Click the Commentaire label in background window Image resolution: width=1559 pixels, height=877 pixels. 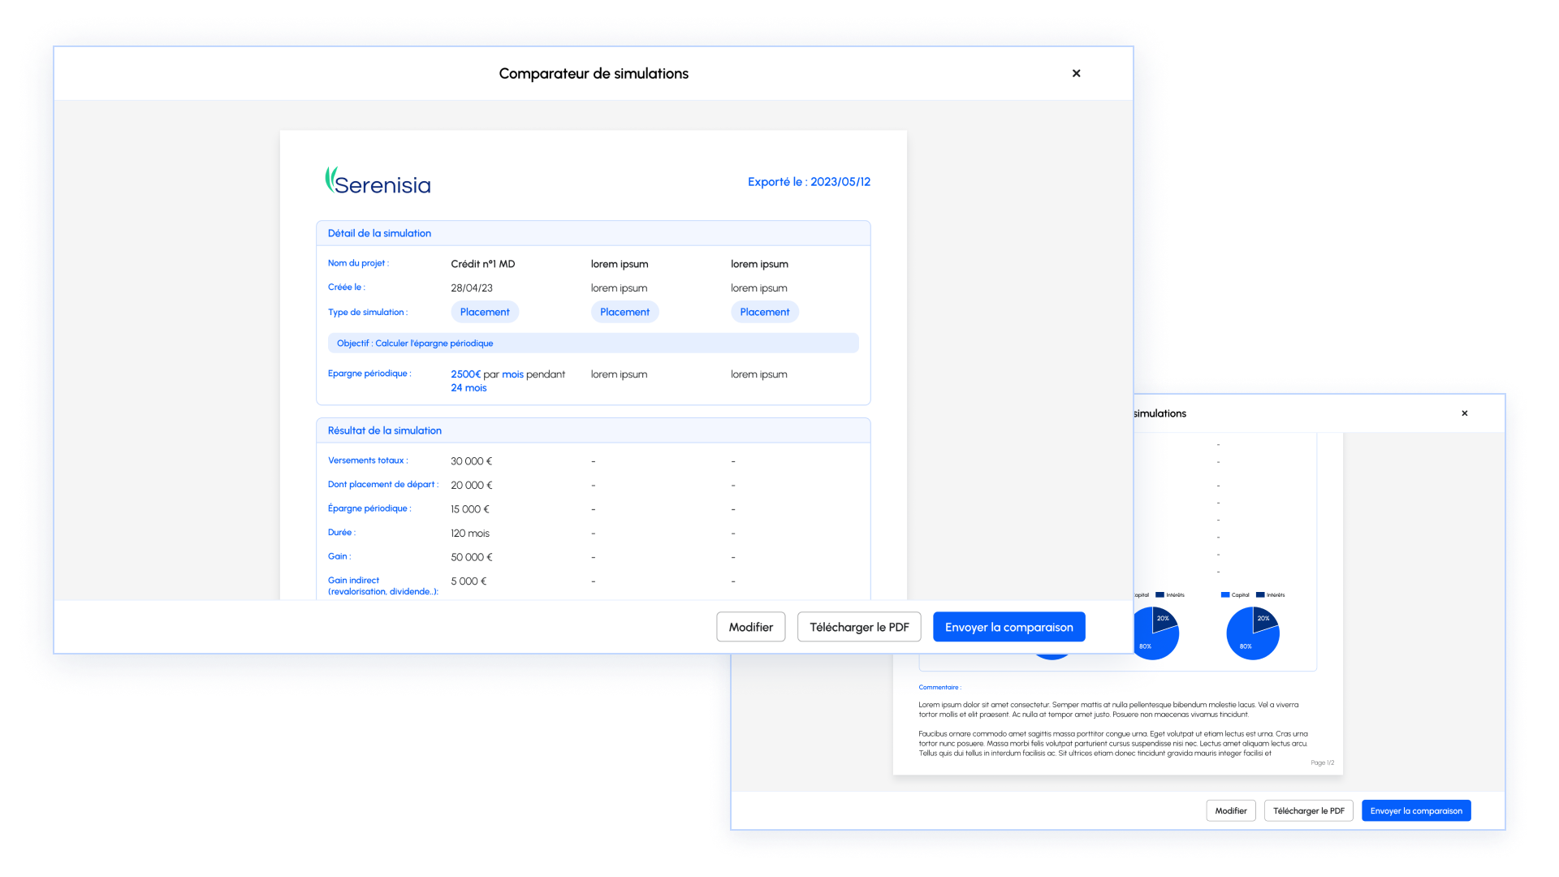[939, 688]
